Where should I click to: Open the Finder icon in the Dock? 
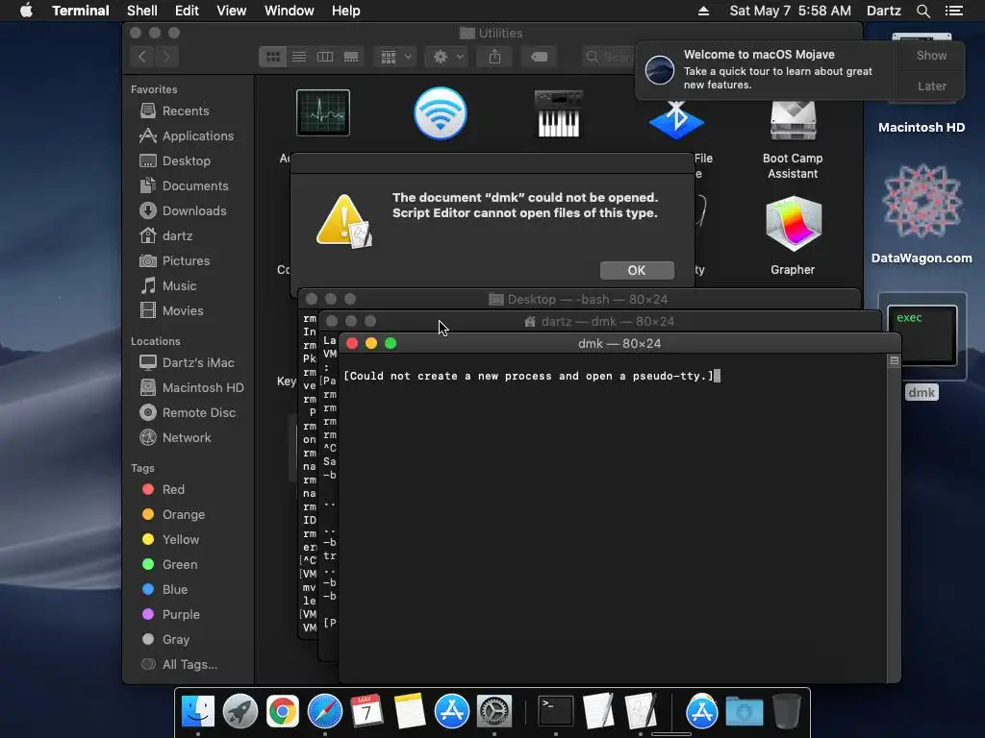click(198, 712)
